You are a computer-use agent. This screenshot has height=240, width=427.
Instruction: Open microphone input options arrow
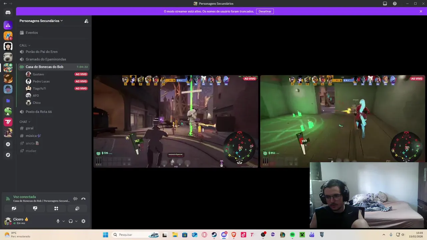(x=63, y=221)
